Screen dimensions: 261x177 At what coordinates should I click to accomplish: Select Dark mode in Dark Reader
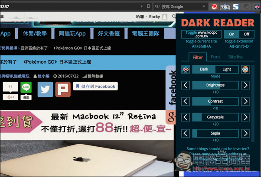(x=204, y=69)
